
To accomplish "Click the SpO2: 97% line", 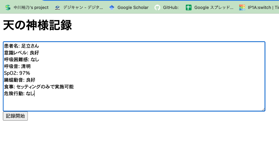I will tap(17, 73).
